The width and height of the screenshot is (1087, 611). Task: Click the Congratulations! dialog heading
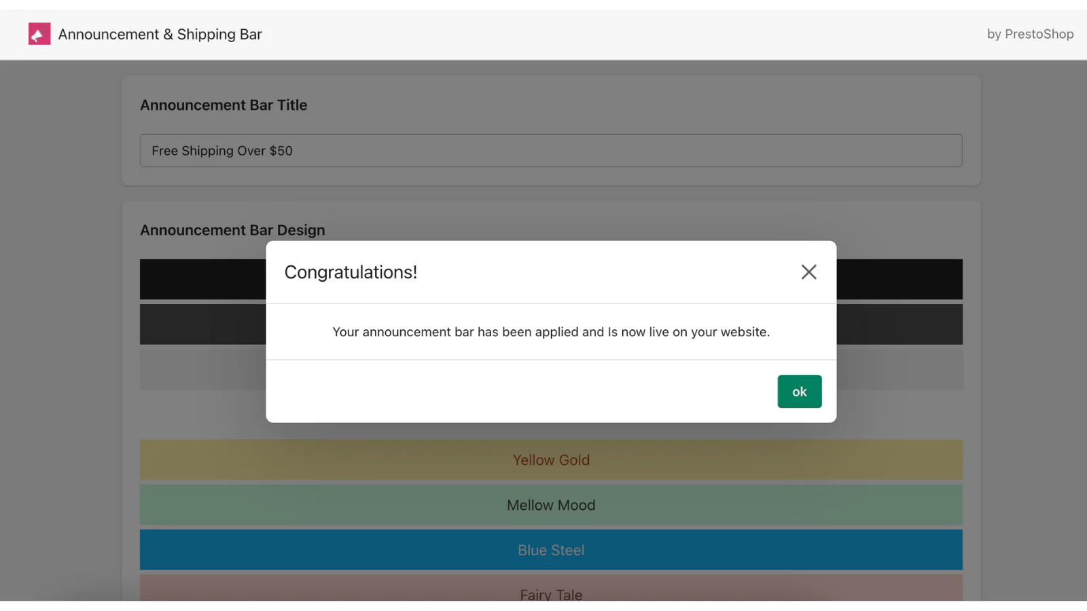(x=351, y=272)
